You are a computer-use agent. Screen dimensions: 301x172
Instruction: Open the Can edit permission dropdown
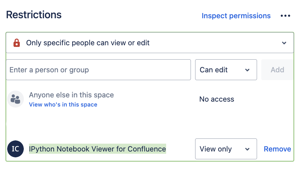[225, 70]
